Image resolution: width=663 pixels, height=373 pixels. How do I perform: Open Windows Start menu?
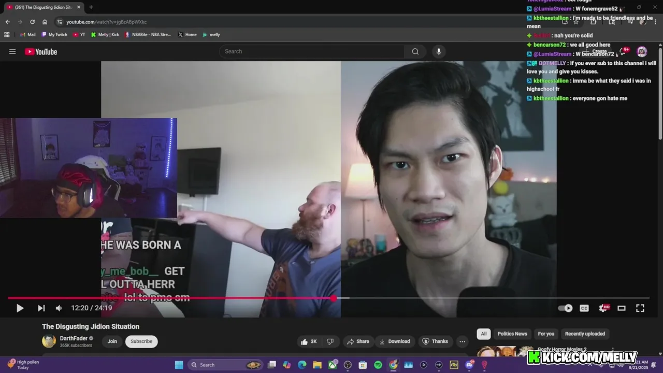179,365
